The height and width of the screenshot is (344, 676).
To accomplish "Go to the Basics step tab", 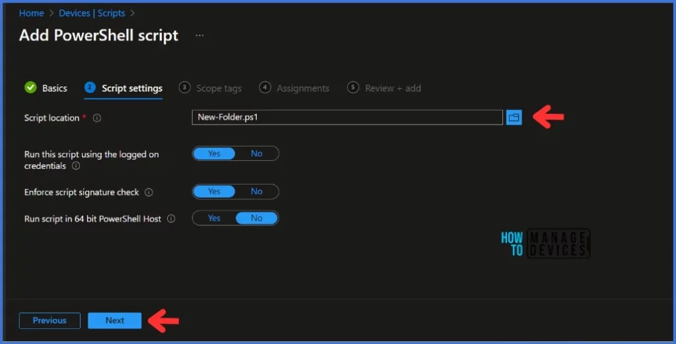I will tap(46, 88).
